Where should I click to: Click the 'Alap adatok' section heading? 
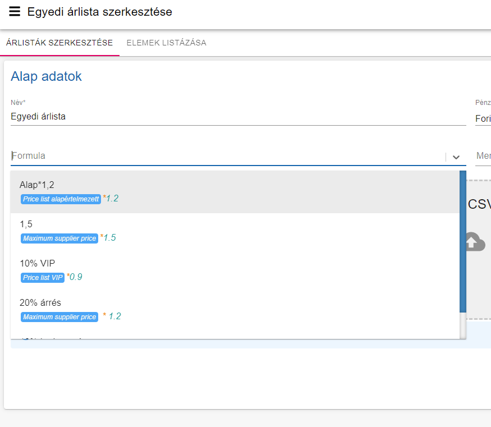[46, 76]
